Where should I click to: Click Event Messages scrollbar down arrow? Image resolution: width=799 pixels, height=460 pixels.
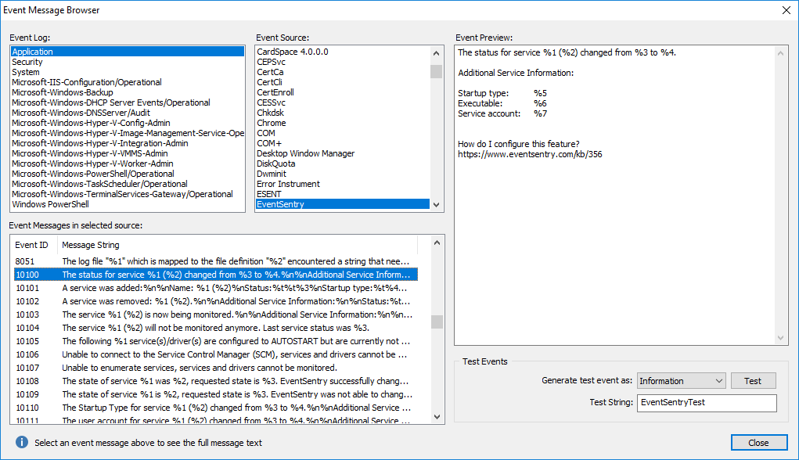click(x=437, y=417)
